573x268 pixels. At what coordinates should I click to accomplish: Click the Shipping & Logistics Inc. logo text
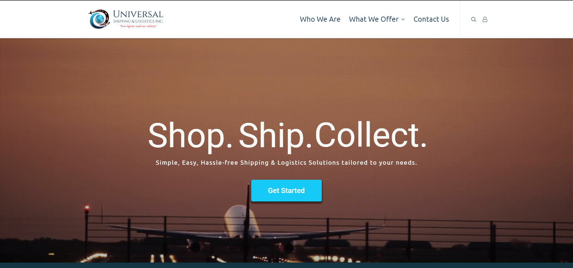(x=138, y=21)
